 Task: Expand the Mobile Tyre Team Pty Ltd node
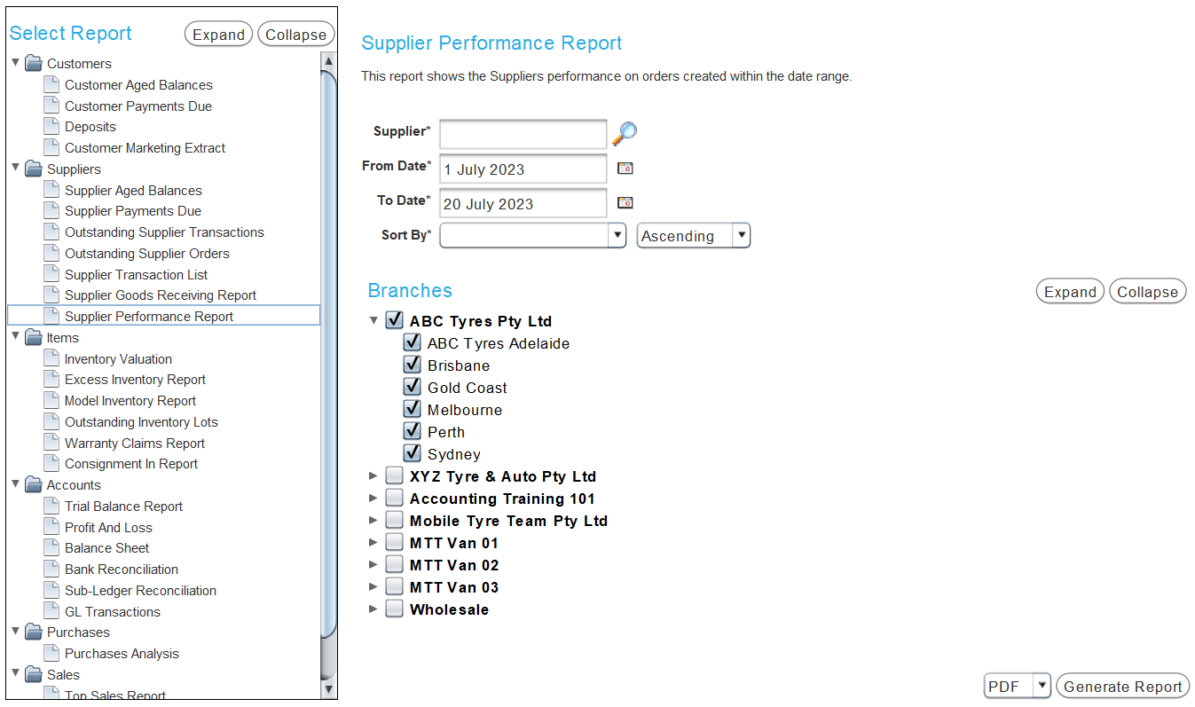click(373, 521)
